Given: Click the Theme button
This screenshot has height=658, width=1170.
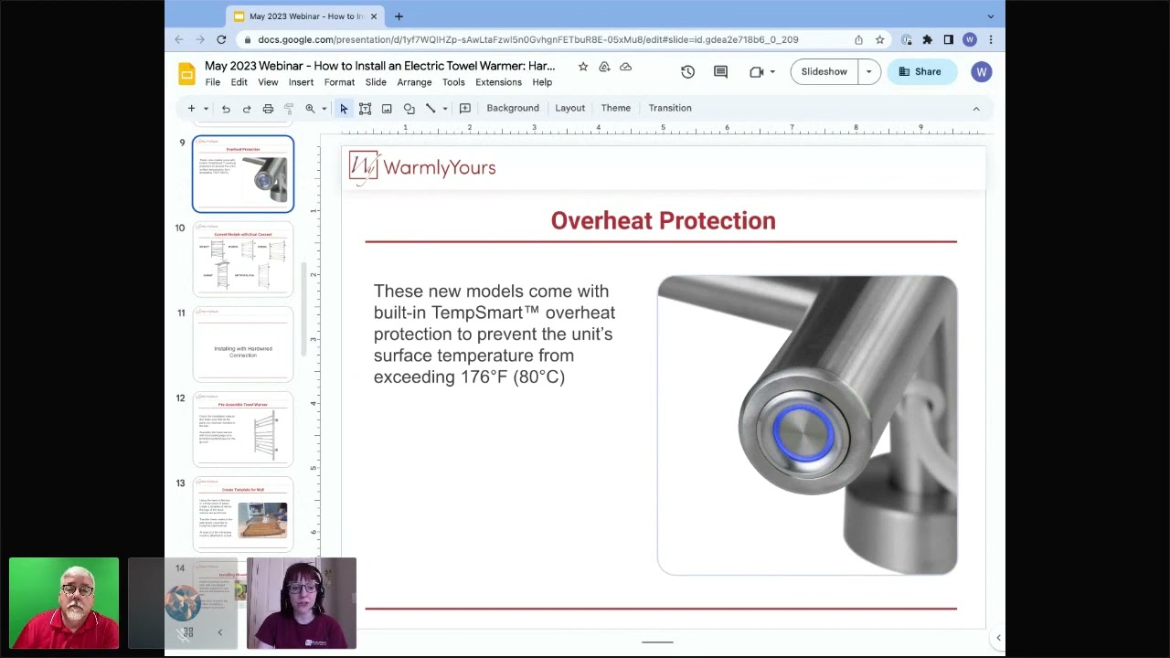Looking at the screenshot, I should 616,108.
